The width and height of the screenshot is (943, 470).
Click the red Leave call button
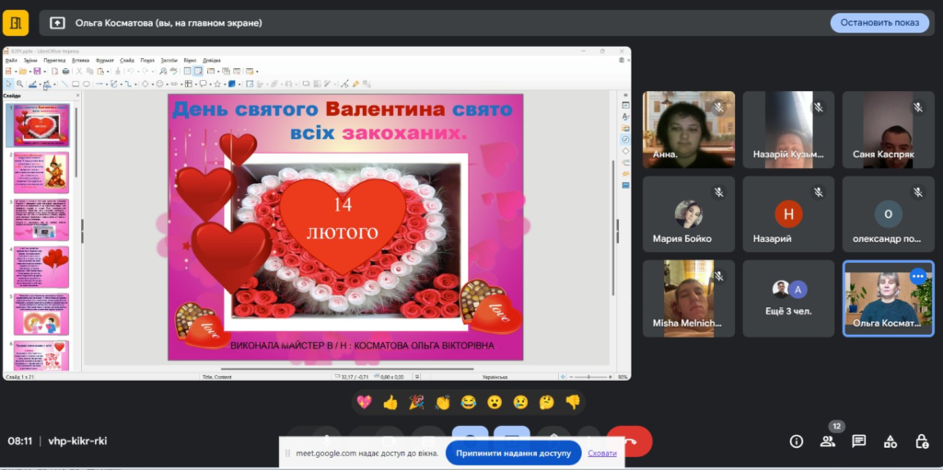(630, 441)
